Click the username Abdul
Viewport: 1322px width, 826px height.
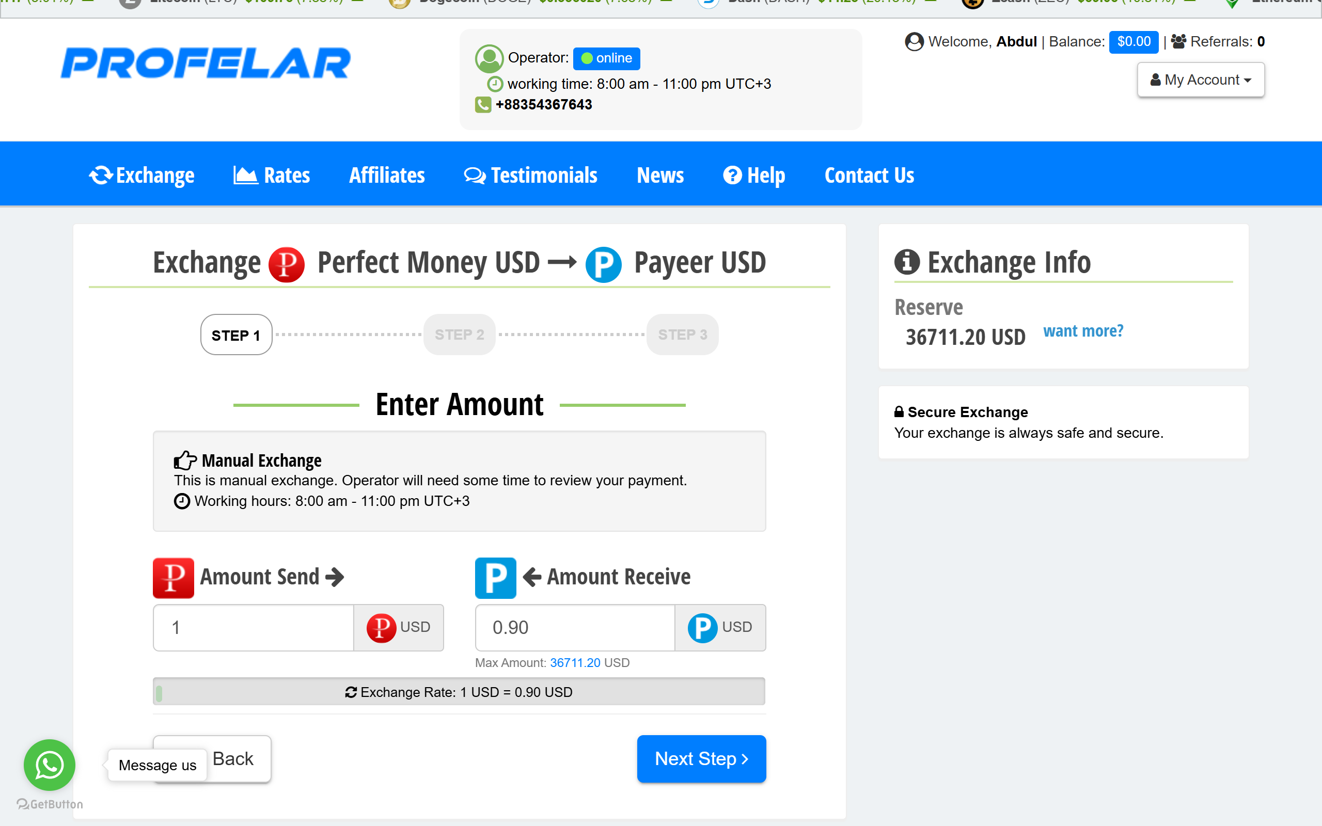tap(1016, 41)
